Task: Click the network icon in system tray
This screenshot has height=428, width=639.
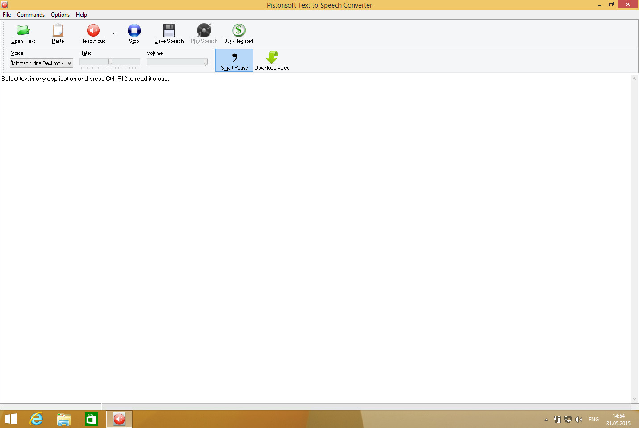Action: [x=568, y=420]
